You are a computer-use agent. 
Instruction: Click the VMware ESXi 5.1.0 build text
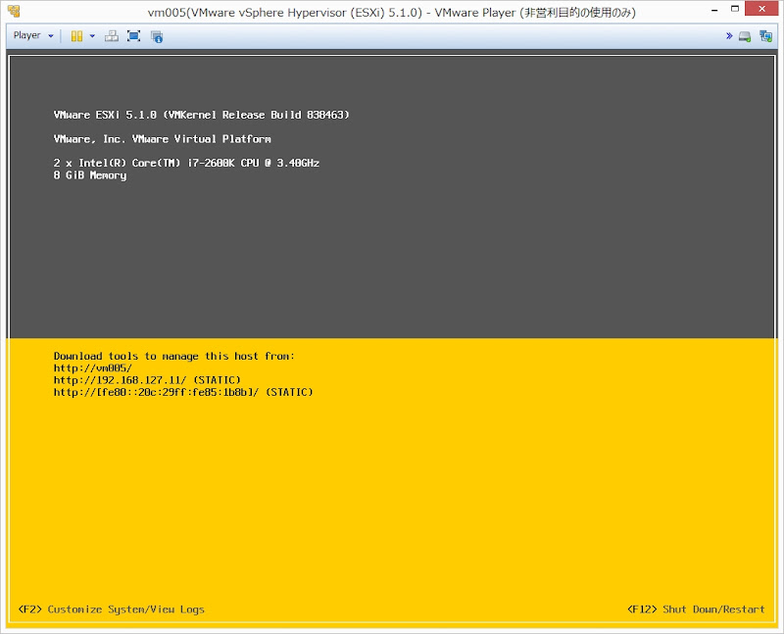[202, 115]
